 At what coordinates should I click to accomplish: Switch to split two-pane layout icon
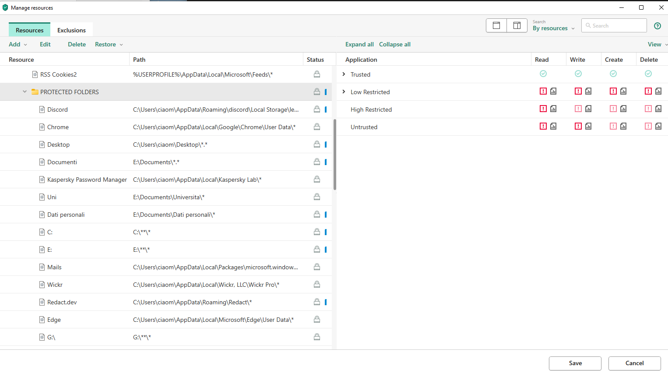point(517,25)
